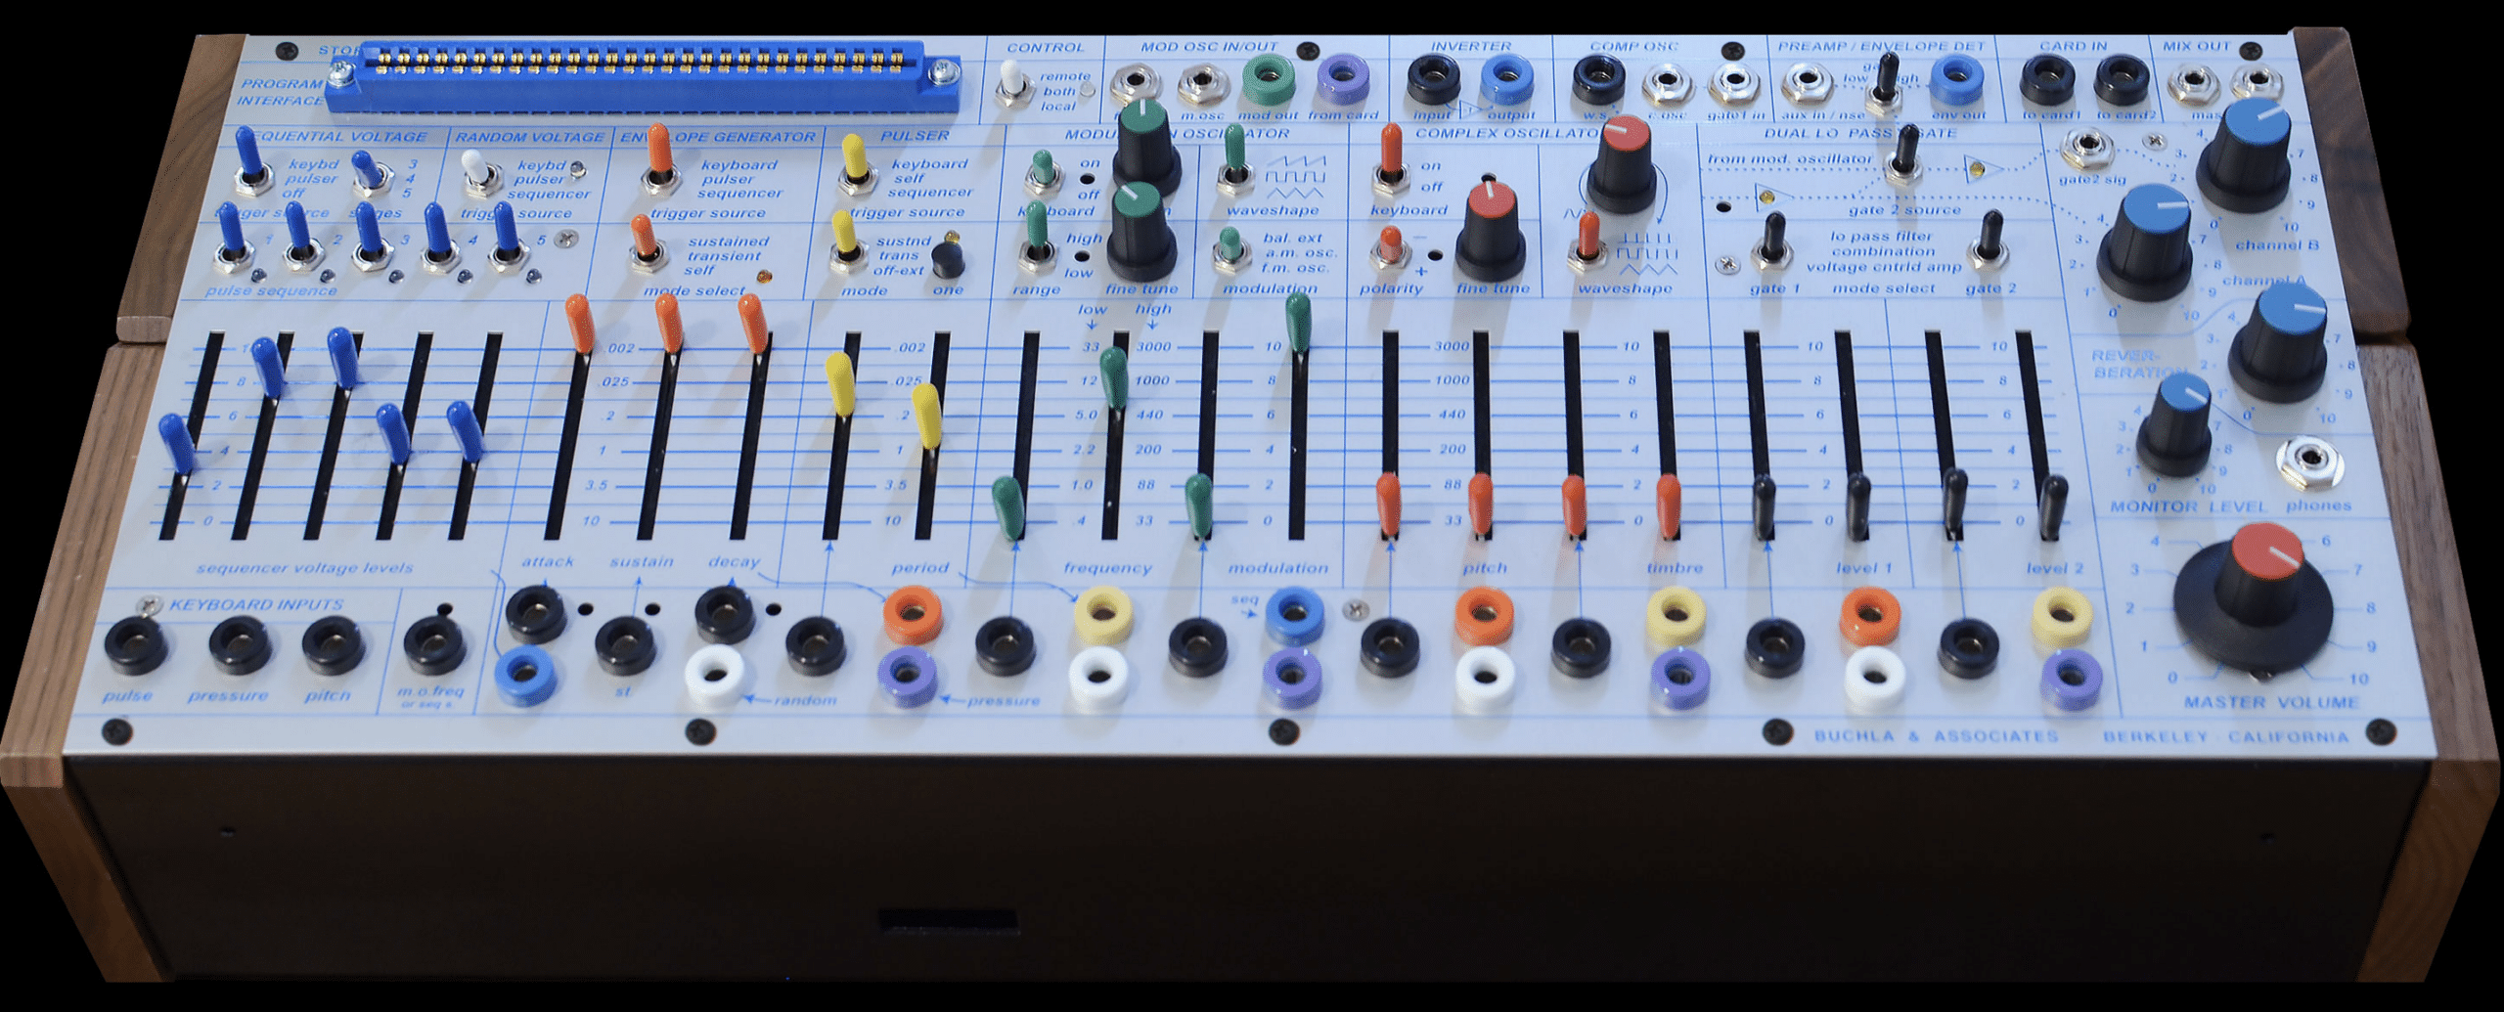The height and width of the screenshot is (1012, 2504).
Task: Click the keyboard inputs pulse jack
Action: (x=136, y=645)
